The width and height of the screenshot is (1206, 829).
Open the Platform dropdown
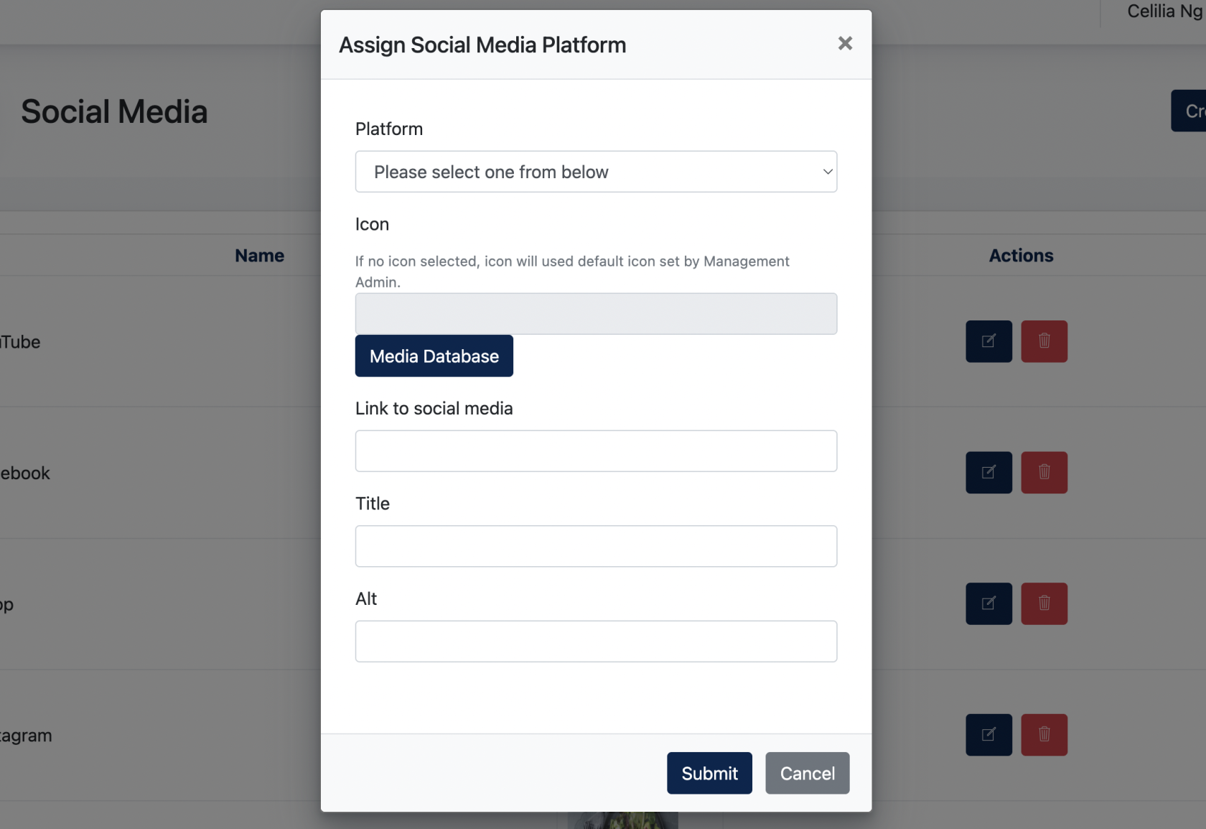(x=596, y=172)
